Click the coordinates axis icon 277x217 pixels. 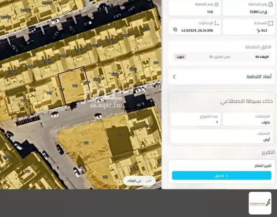pos(216,23)
